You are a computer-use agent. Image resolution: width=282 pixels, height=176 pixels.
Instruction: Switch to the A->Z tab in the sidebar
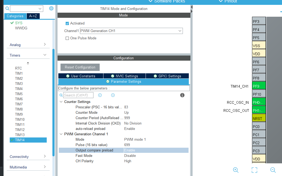[x=33, y=16]
